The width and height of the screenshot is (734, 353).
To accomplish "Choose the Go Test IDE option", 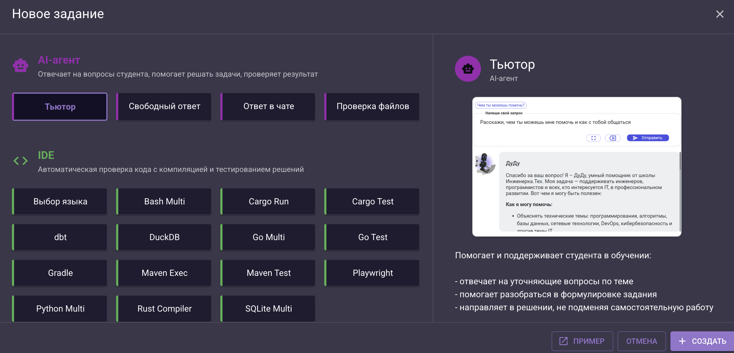I will (372, 237).
